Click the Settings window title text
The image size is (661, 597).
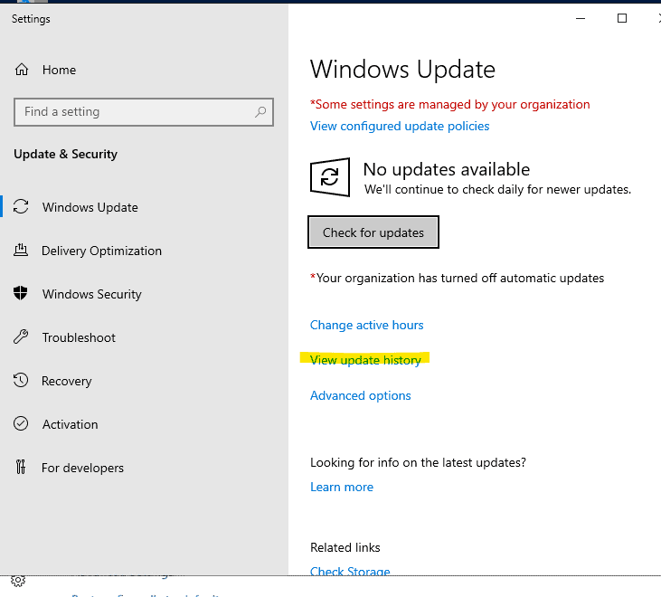(31, 19)
